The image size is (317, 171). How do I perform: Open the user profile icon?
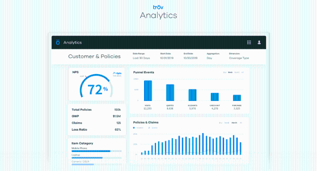click(259, 43)
